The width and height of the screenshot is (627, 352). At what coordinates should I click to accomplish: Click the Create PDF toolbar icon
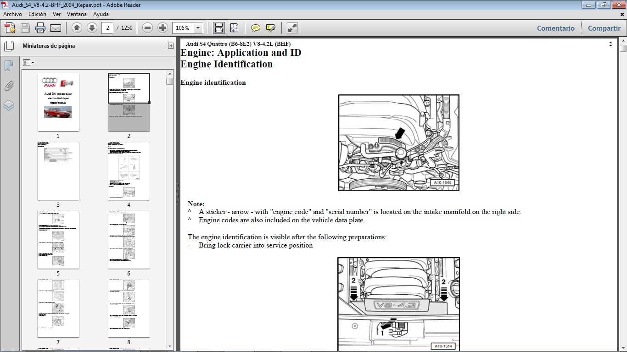pos(10,28)
